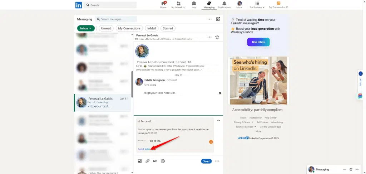Open the My Network icon

178,4
